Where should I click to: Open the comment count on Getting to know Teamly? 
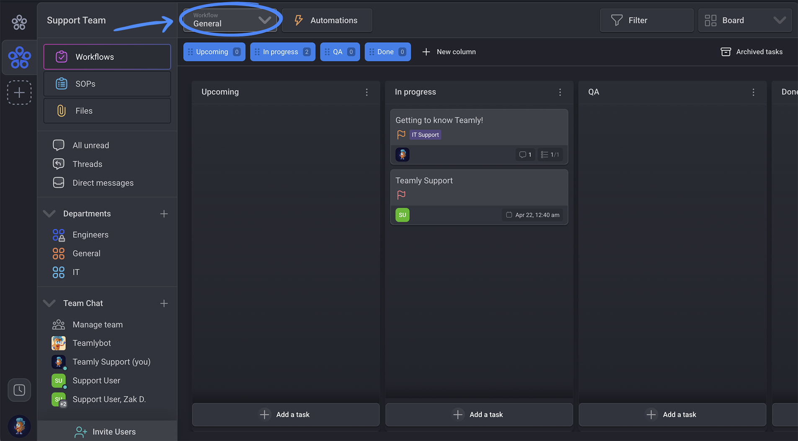[x=525, y=155]
